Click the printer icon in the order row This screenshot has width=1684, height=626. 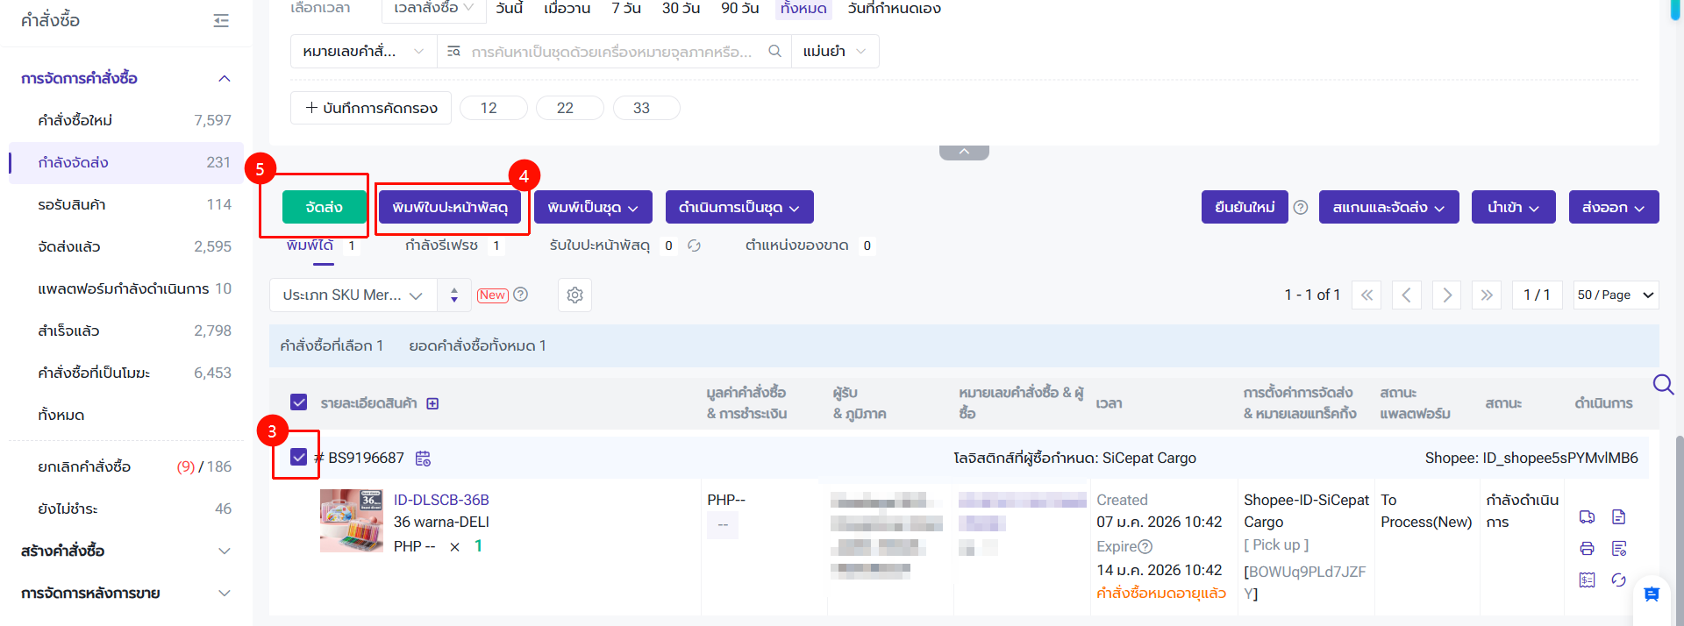(x=1587, y=549)
